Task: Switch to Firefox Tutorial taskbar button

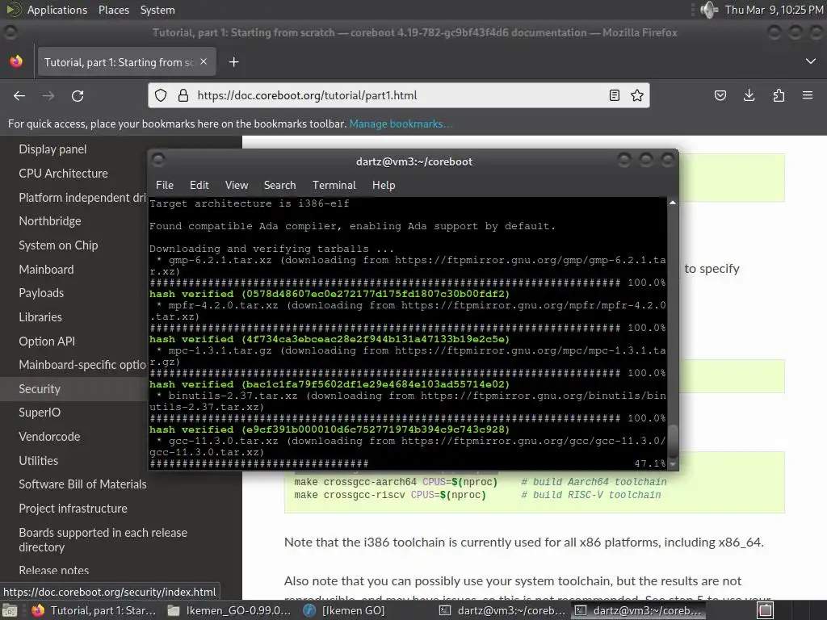Action: coord(94,610)
